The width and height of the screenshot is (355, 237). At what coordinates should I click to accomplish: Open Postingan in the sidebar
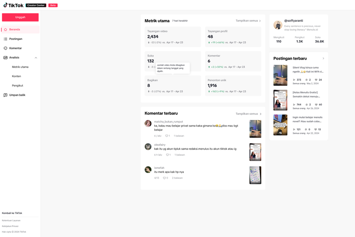pyautogui.click(x=16, y=39)
